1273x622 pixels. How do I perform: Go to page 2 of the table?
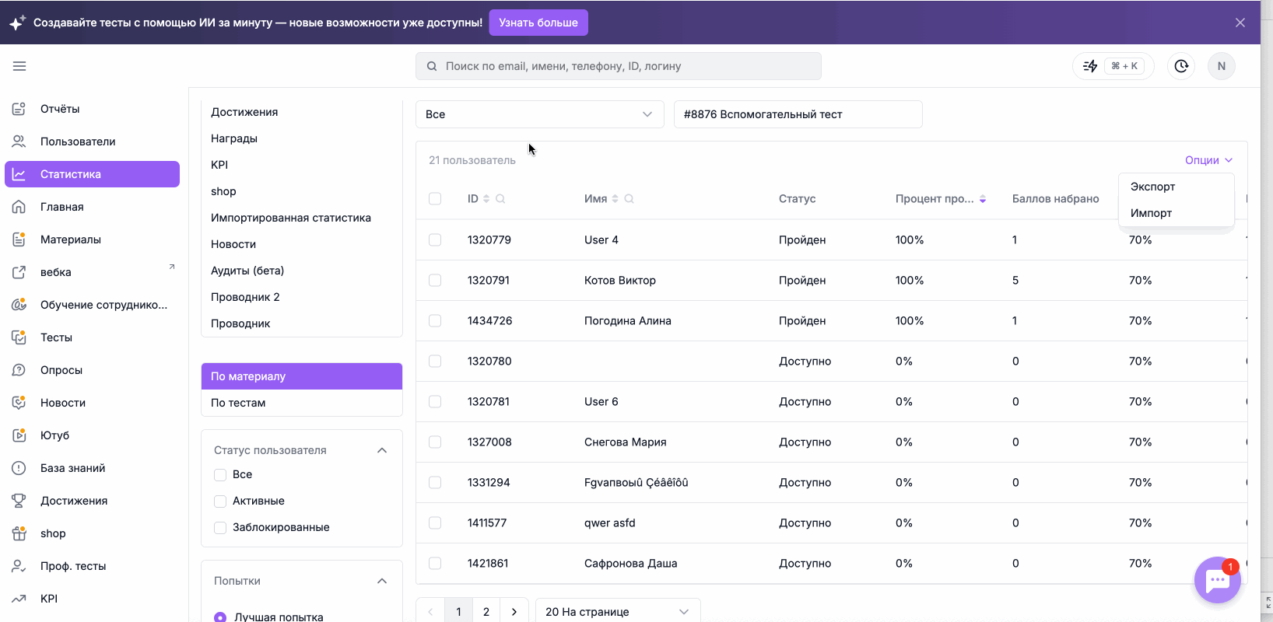(486, 612)
